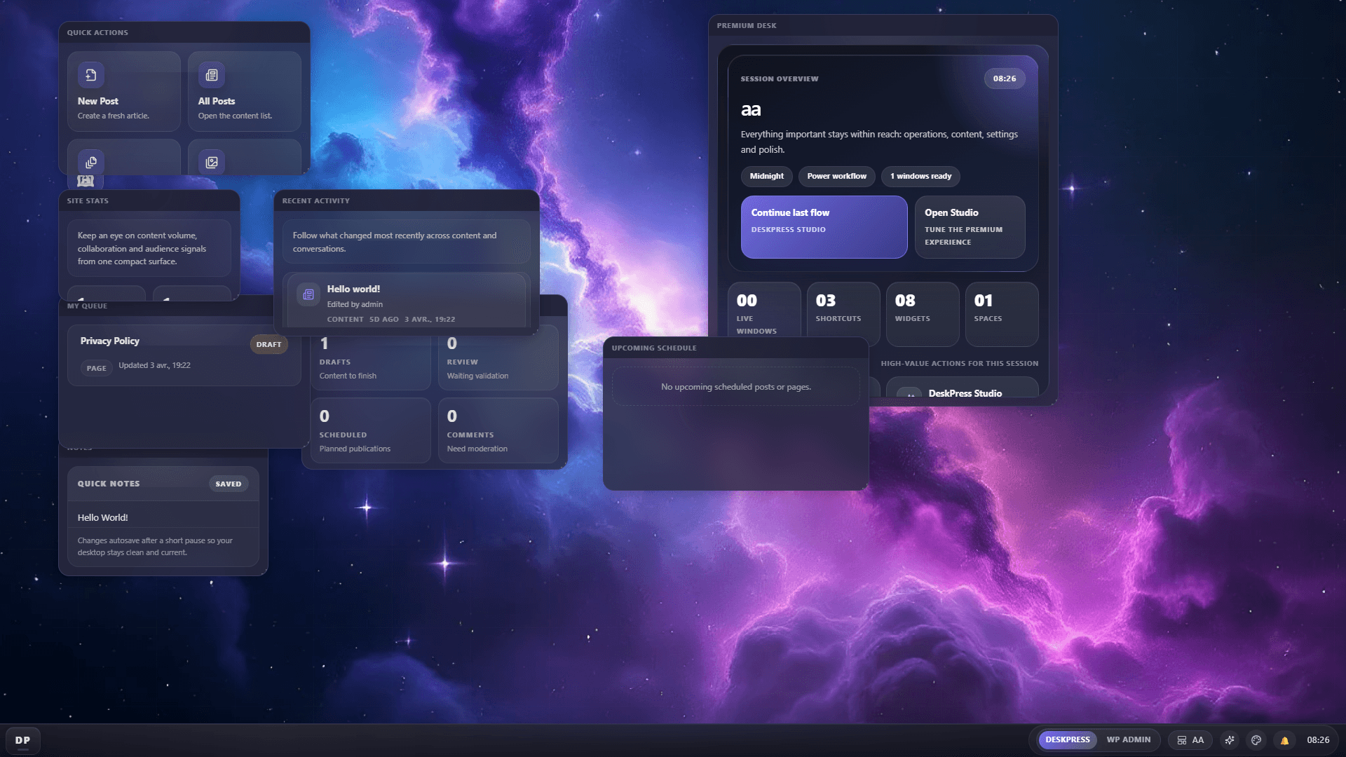This screenshot has width=1346, height=757.
Task: Select the DESKPRESS tab in the switcher
Action: point(1066,739)
